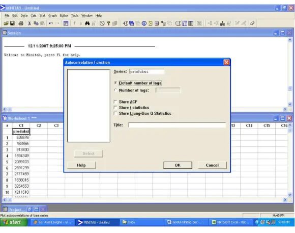This screenshot has width=295, height=233.
Task: Click the Worksheet windows toolbar icon
Action: click(132, 23)
